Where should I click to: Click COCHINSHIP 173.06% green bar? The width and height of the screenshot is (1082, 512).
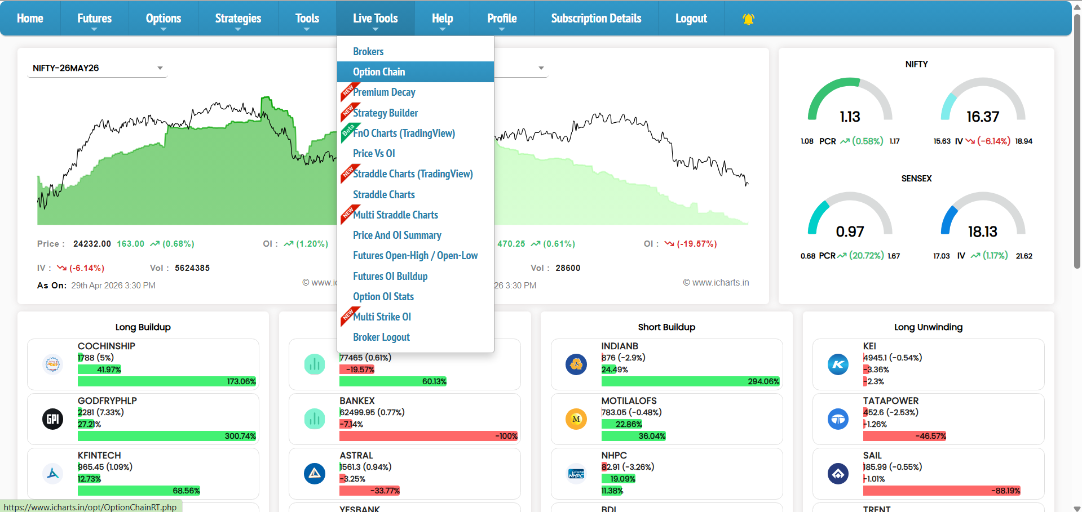167,381
